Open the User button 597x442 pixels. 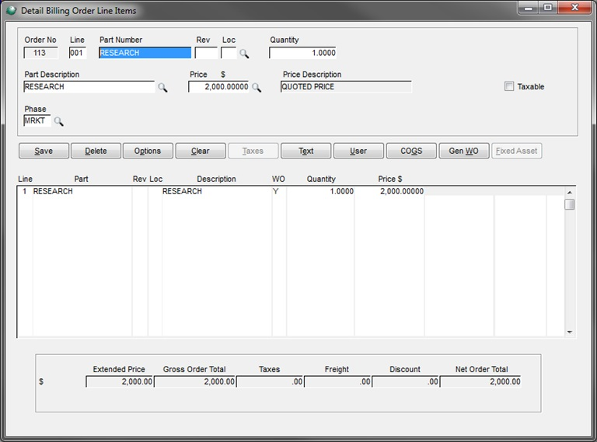tap(358, 151)
